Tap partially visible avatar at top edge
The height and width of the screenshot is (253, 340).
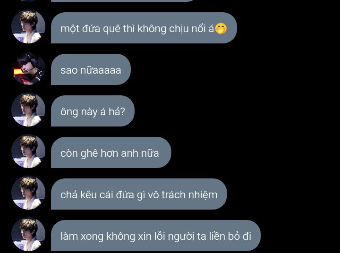coord(28,0)
